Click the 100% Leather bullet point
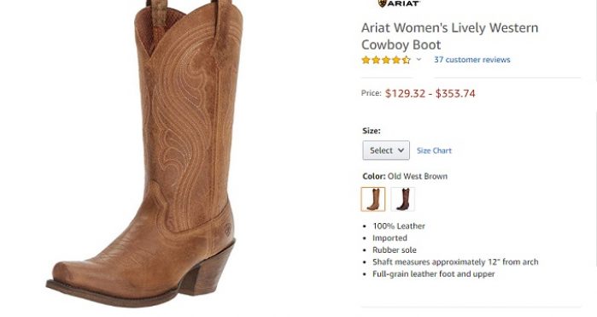The height and width of the screenshot is (317, 597). point(399,226)
